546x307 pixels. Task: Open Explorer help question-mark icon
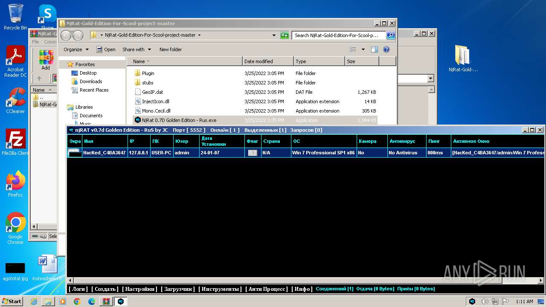point(386,49)
